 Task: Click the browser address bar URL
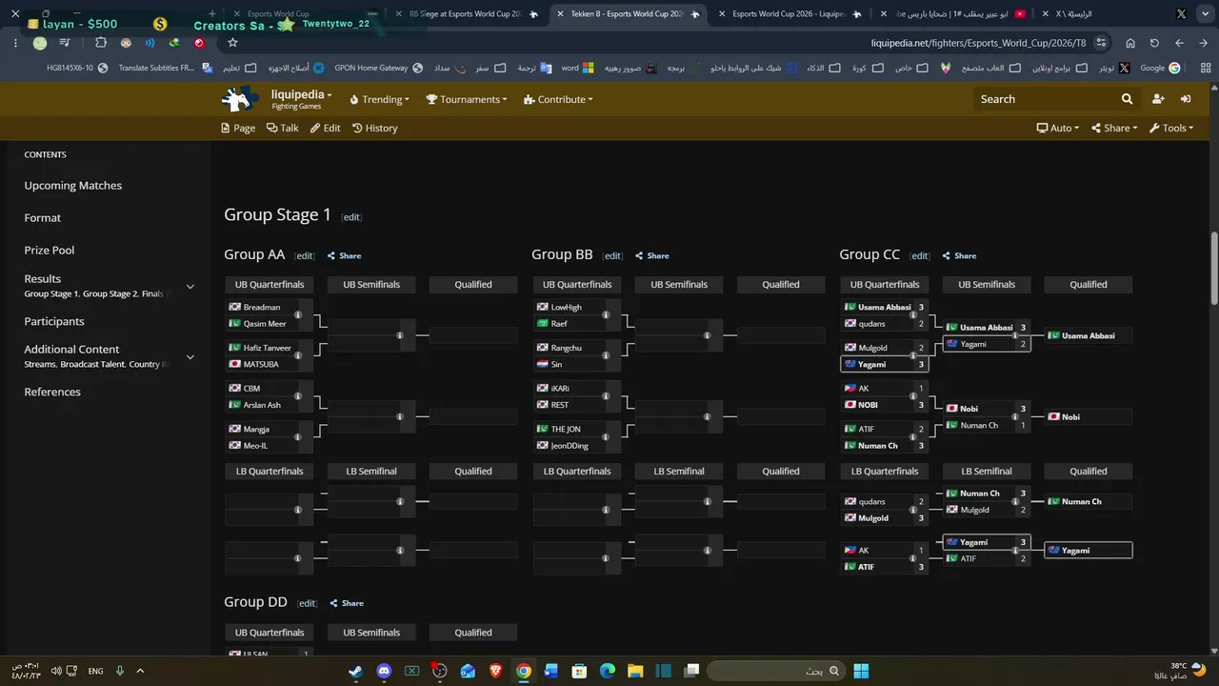(x=978, y=43)
